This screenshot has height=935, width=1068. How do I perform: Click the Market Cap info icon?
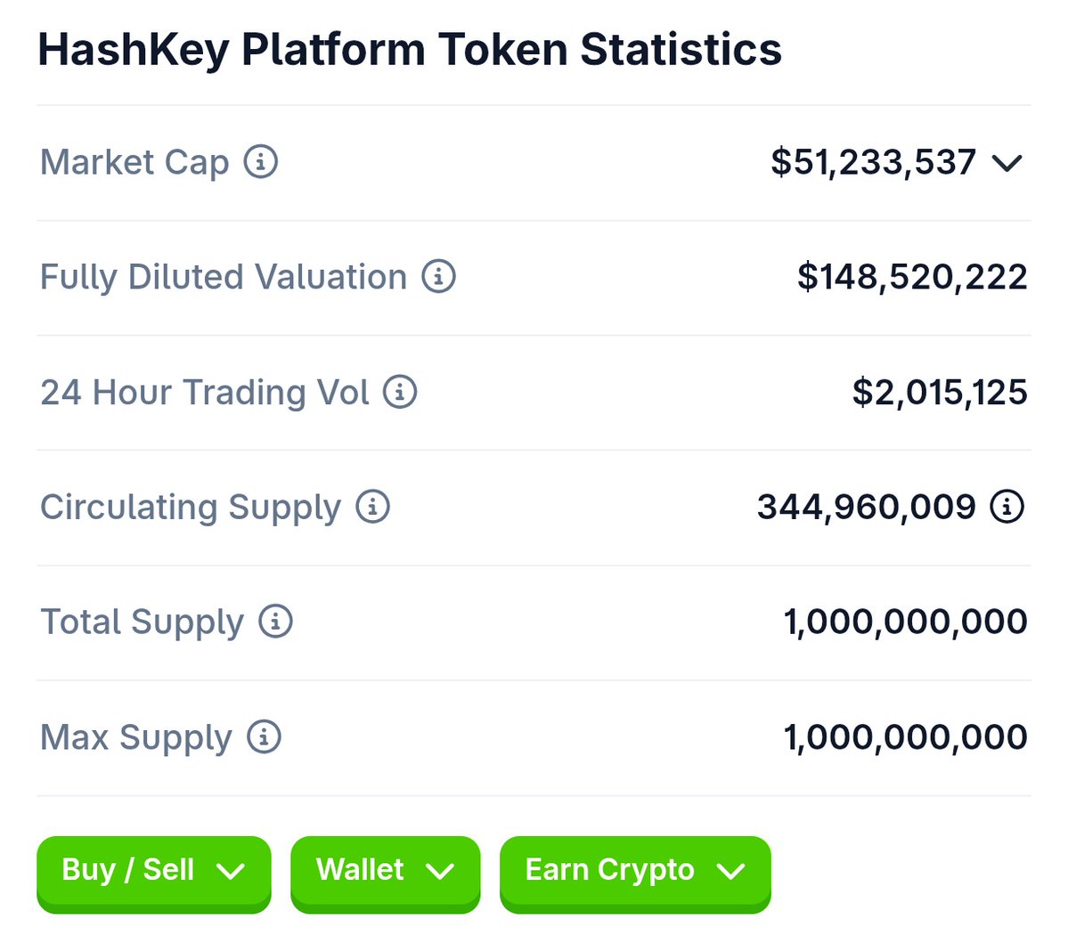[x=261, y=162]
